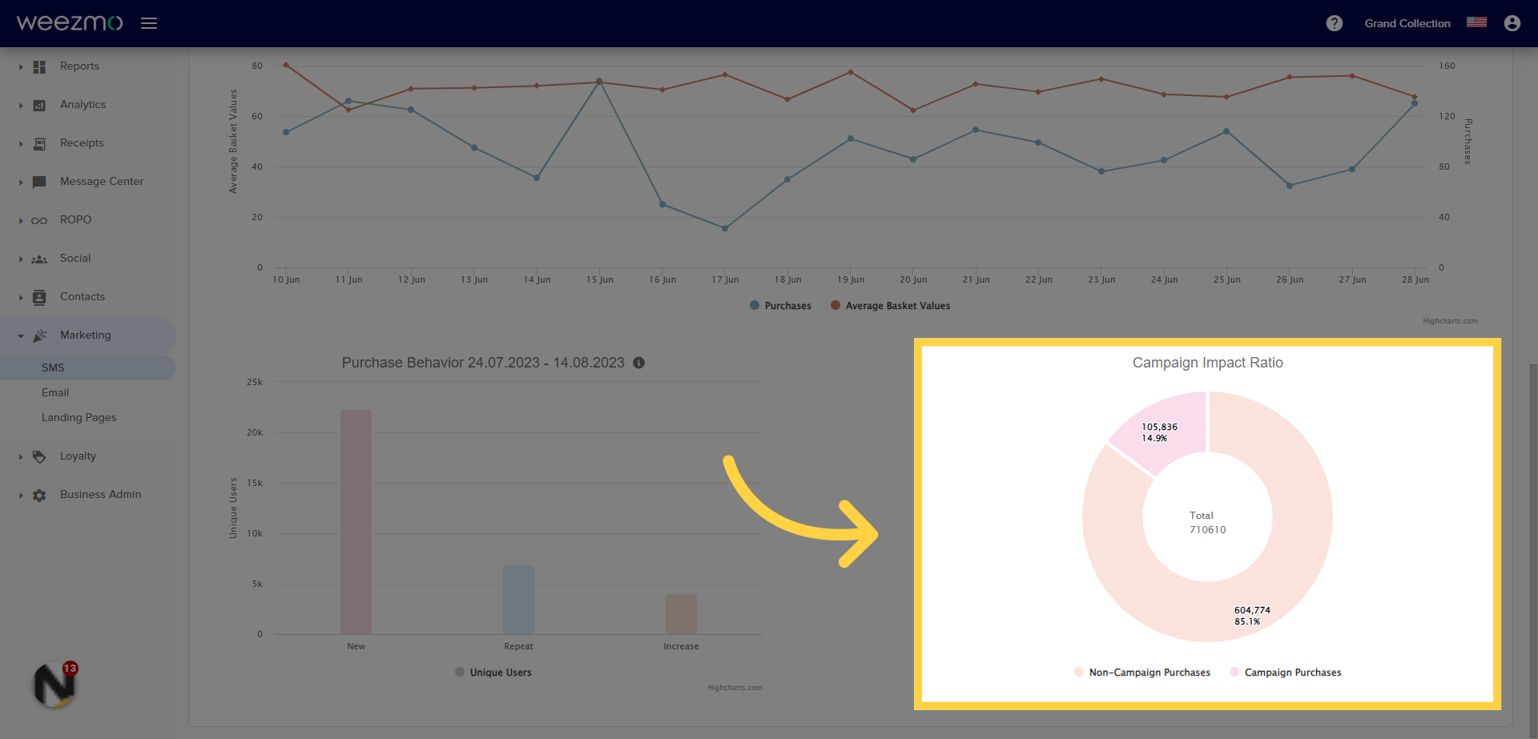This screenshot has height=739, width=1538.
Task: Expand the Receipts menu arrow
Action: (x=21, y=144)
